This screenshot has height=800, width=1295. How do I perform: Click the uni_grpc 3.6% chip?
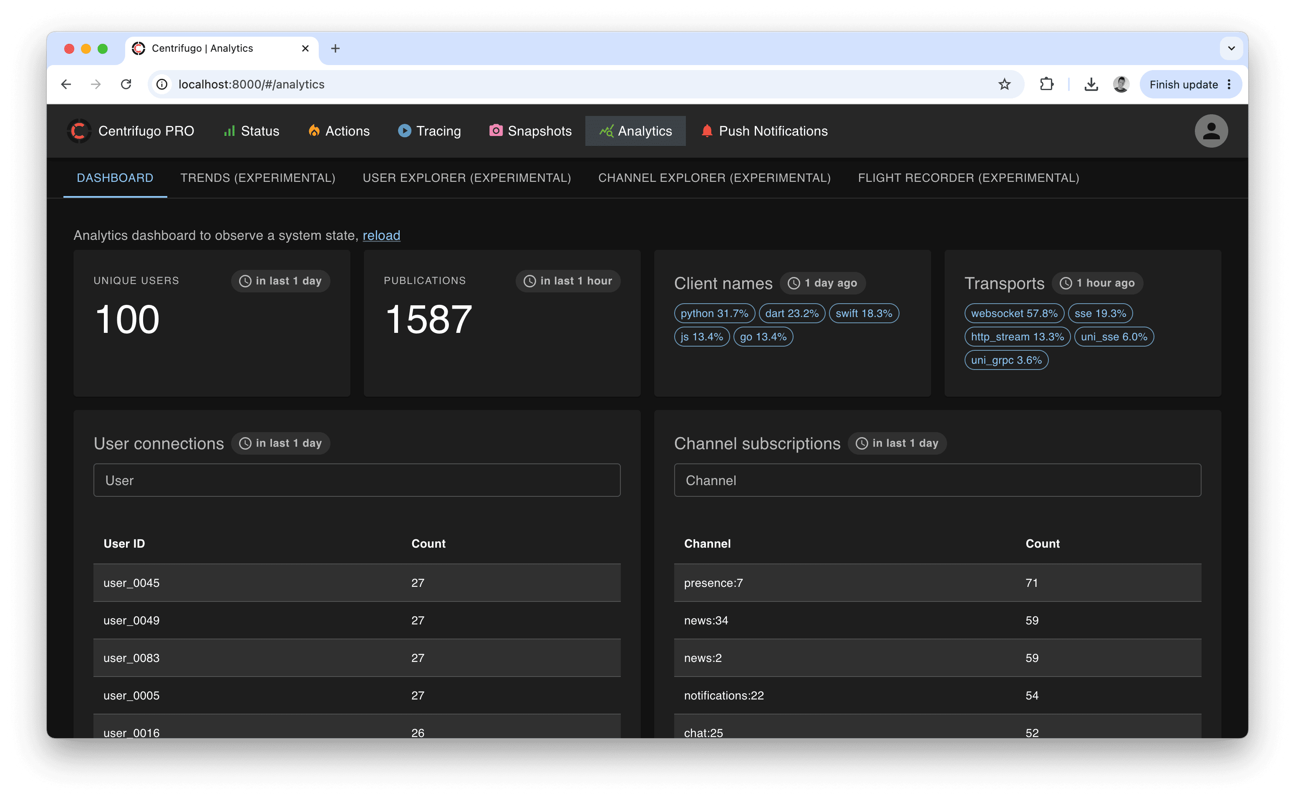point(1006,360)
